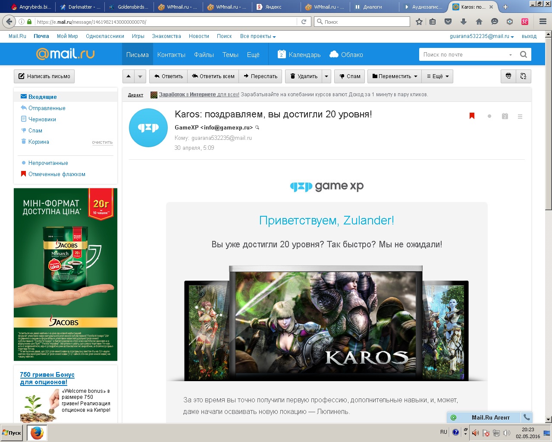Switch the RU keyboard language indicator

click(444, 432)
